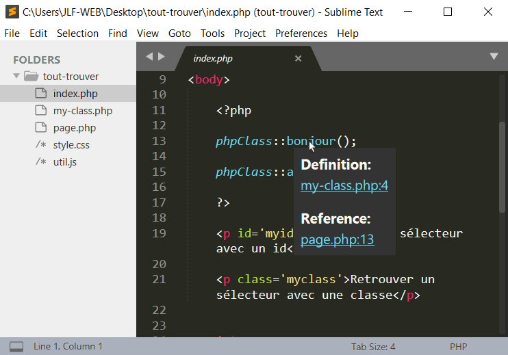Open the Goto menu
The width and height of the screenshot is (508, 355).
[x=179, y=34]
